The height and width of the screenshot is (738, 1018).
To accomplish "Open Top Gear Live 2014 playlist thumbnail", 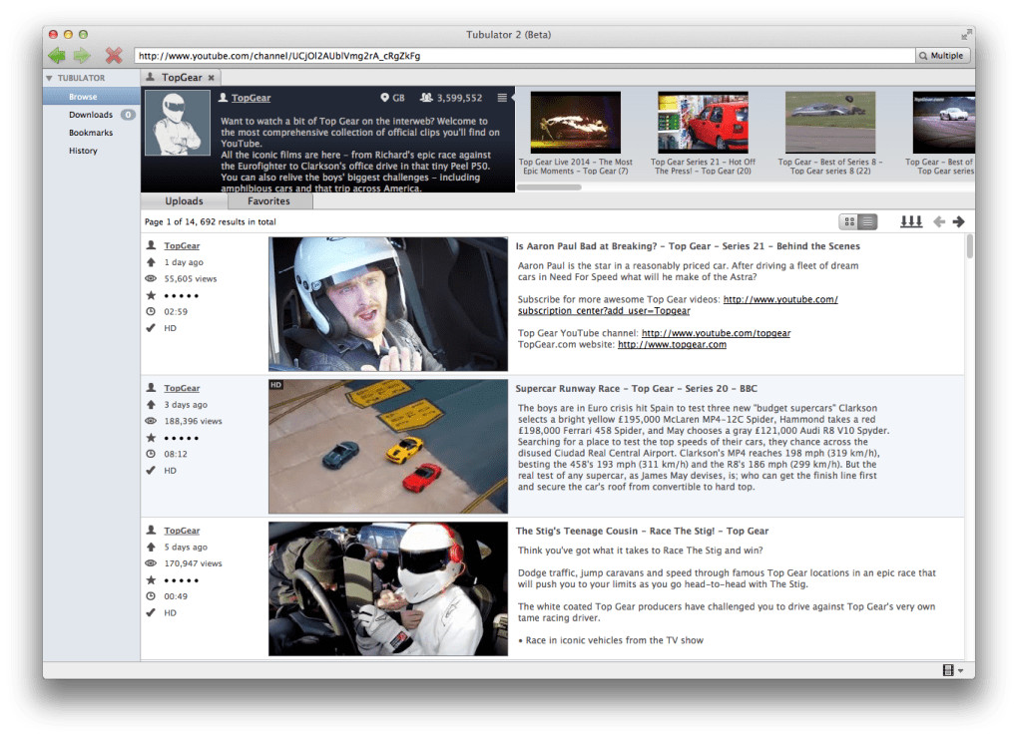I will pyautogui.click(x=575, y=123).
